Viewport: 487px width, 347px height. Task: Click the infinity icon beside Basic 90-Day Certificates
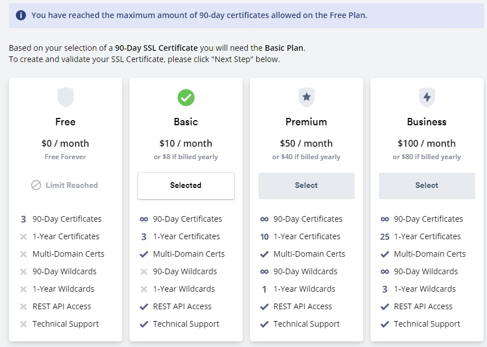144,219
